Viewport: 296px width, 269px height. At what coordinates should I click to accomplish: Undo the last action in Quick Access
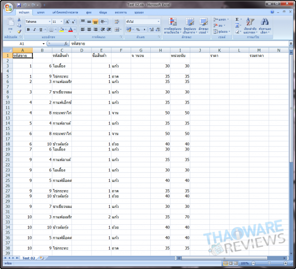[25, 5]
